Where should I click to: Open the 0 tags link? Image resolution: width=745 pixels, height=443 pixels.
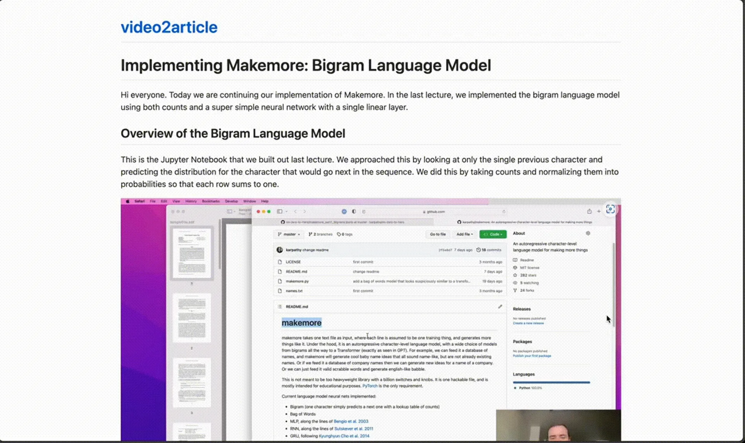345,234
